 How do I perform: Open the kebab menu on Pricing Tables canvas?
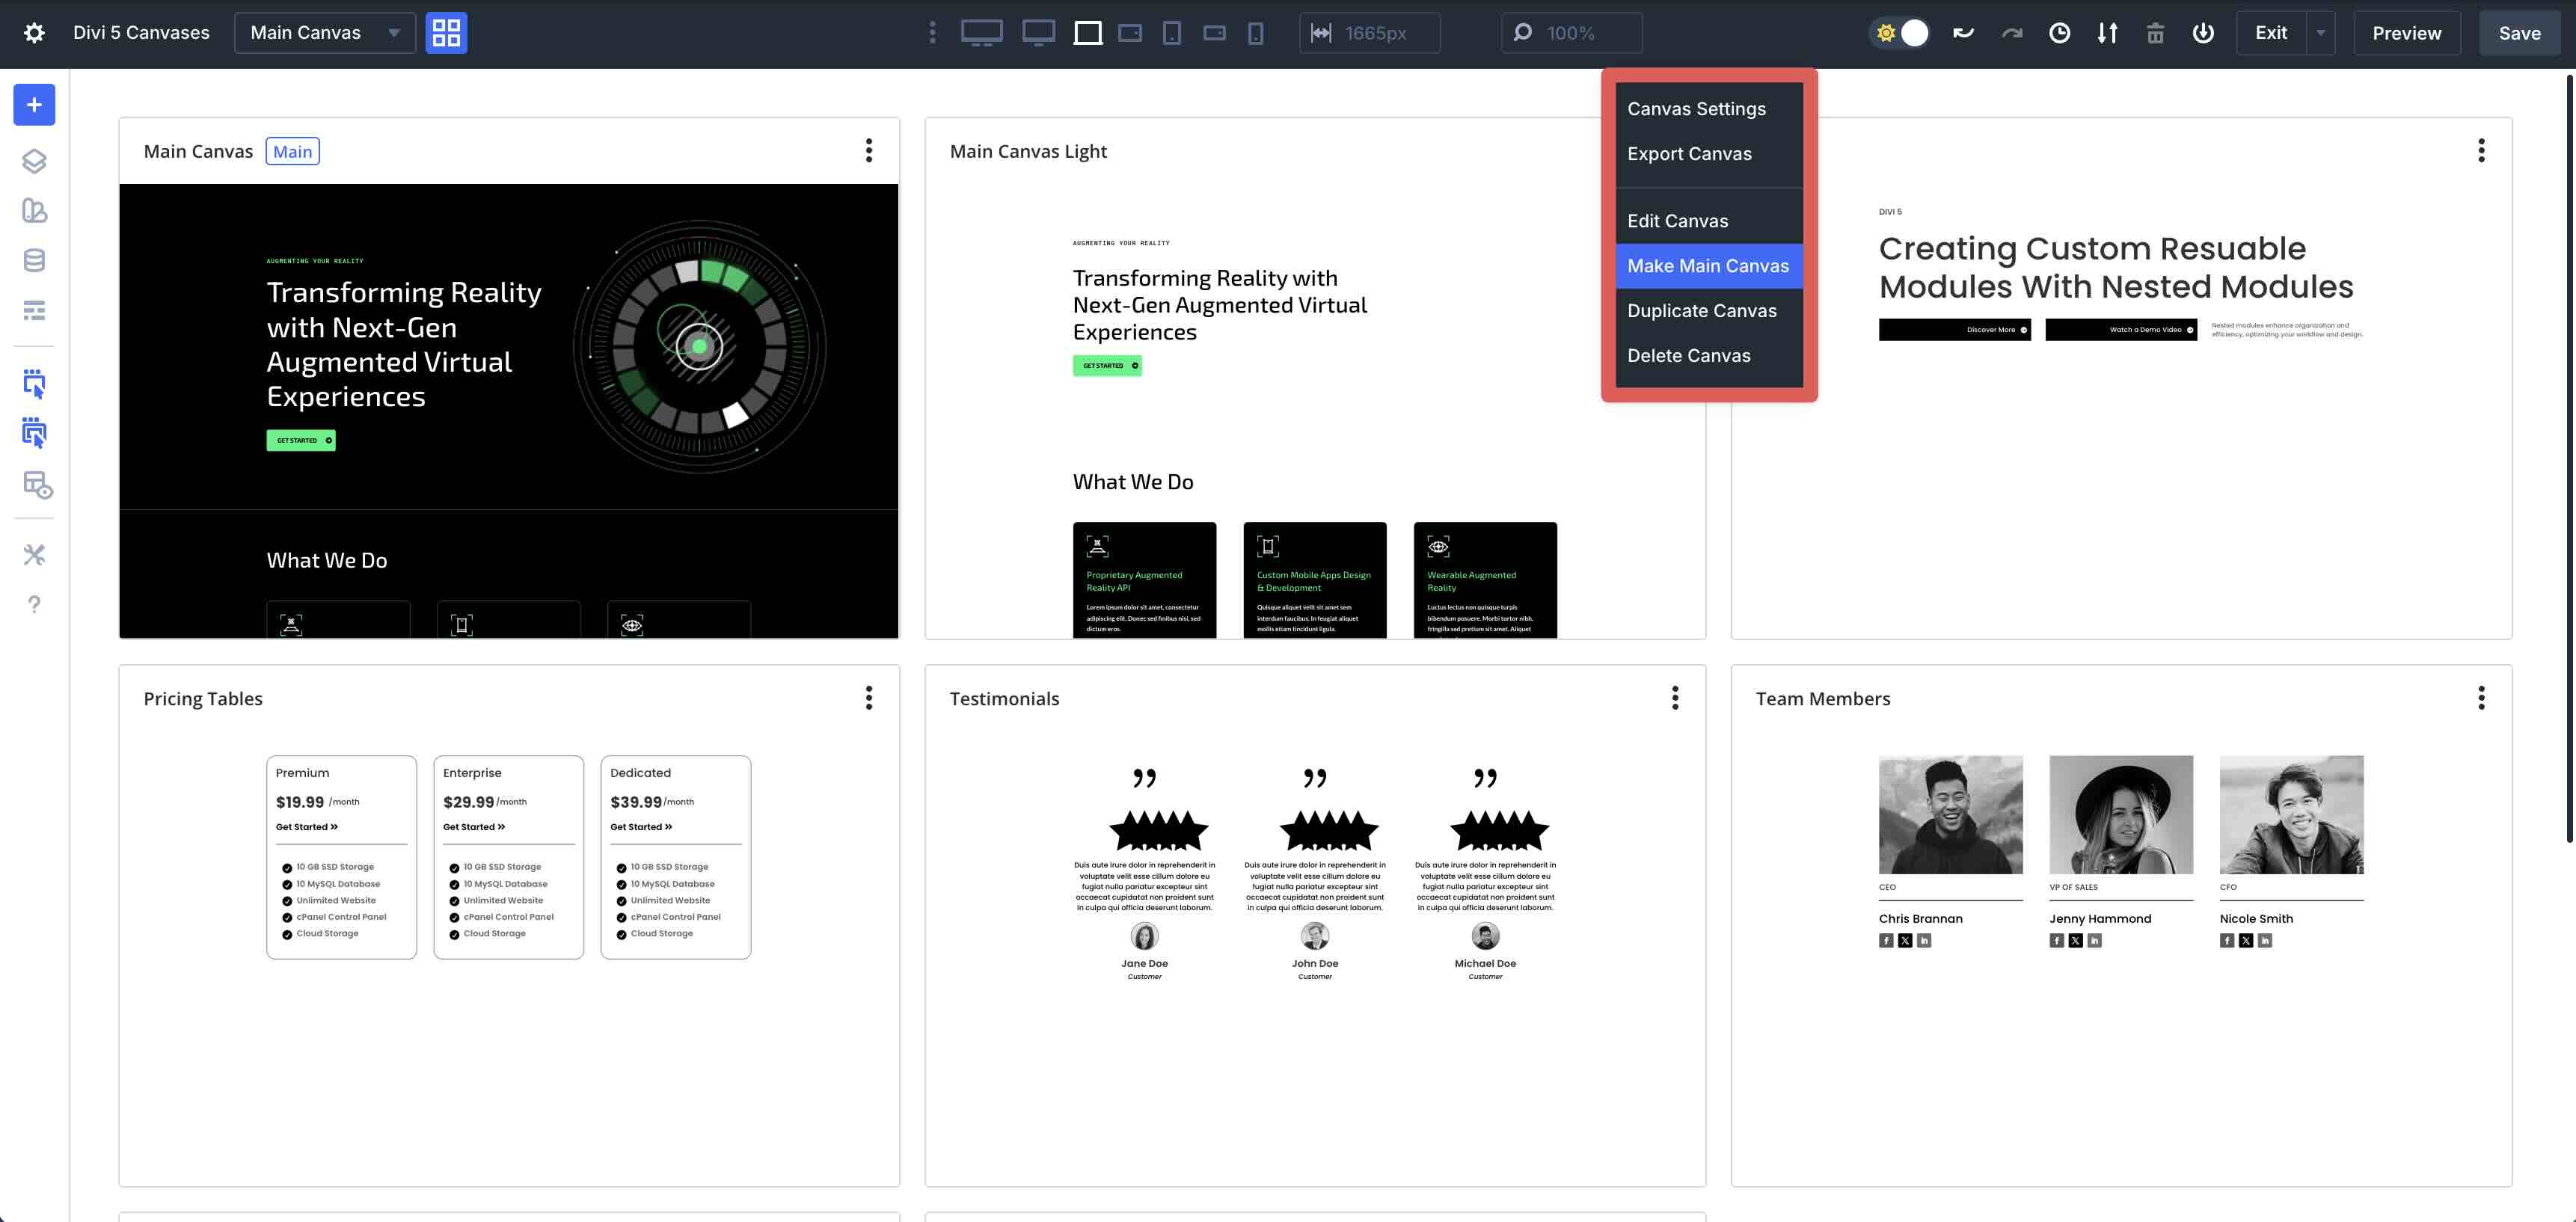coord(869,698)
